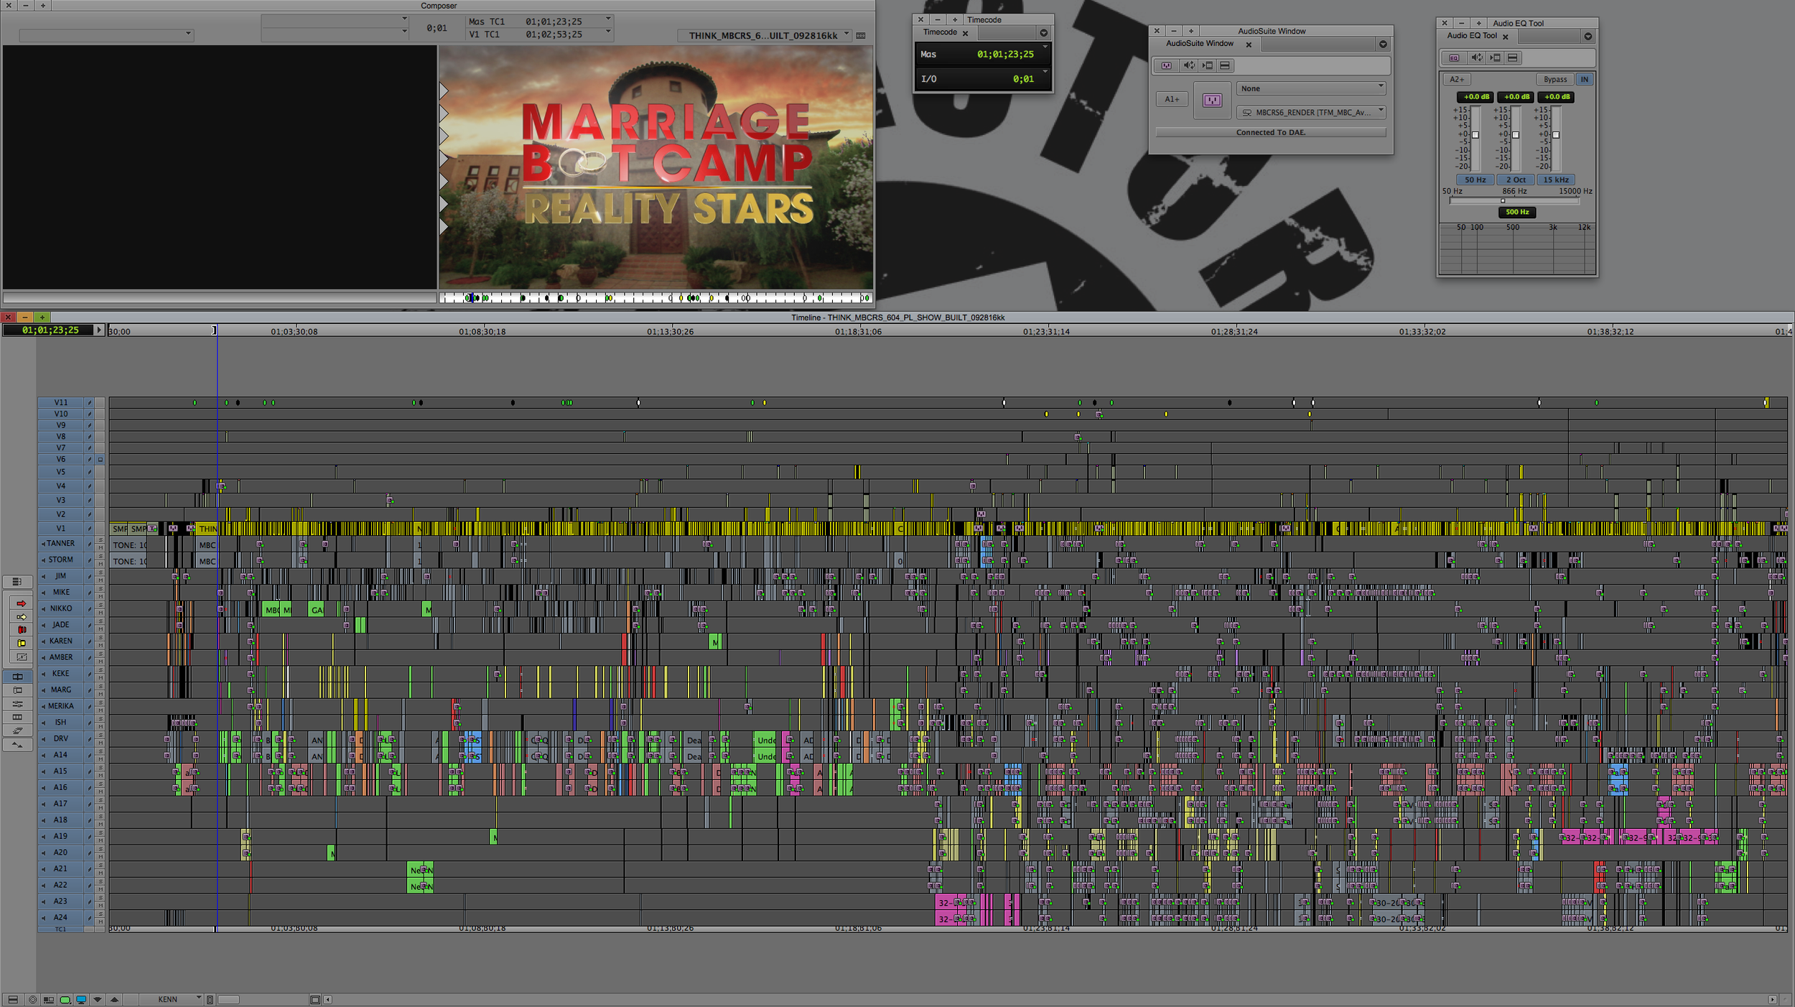The height and width of the screenshot is (1007, 1795).
Task: Adjust the midrange gain slider handle
Action: pos(1516,135)
